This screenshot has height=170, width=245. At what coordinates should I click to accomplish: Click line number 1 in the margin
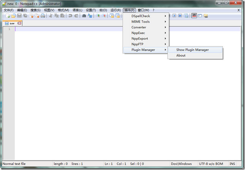coord(10,29)
